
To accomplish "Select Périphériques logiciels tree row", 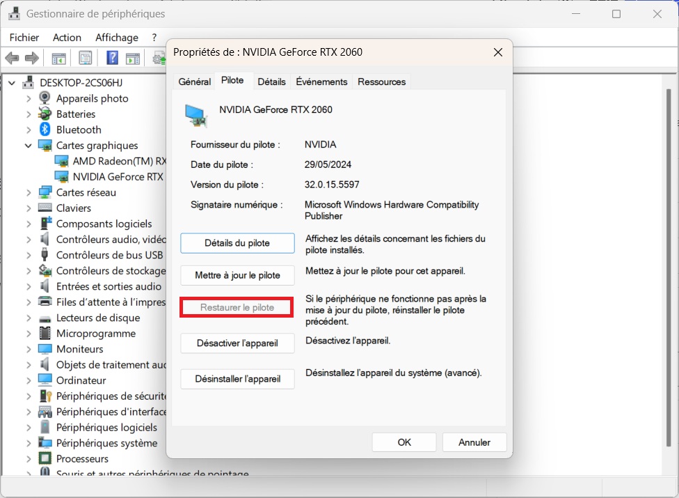I will (97, 428).
